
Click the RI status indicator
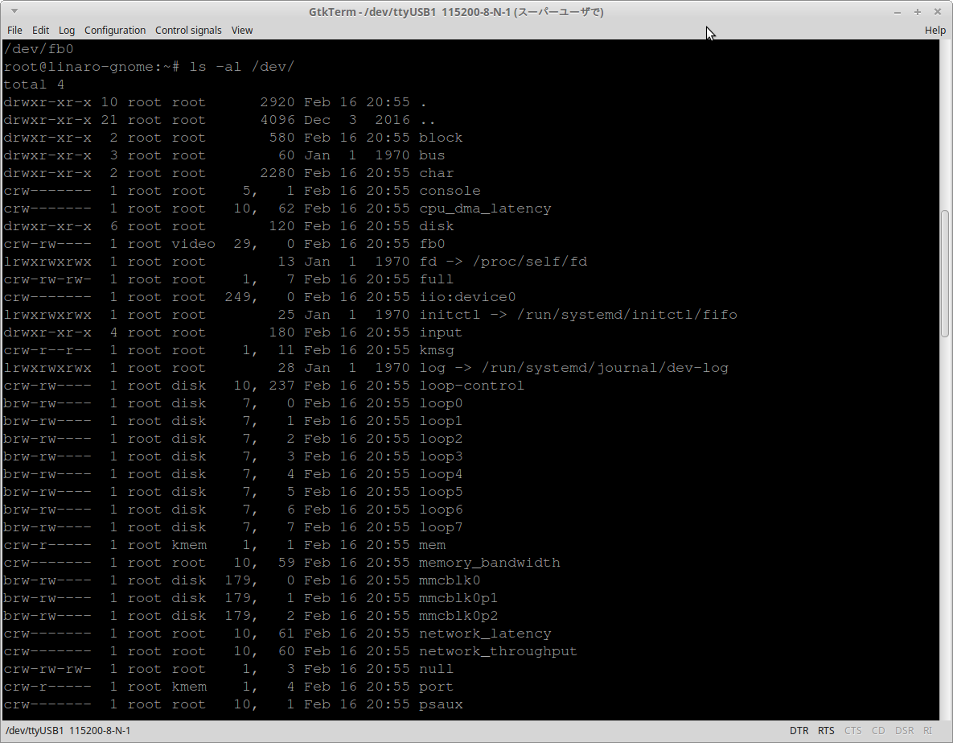click(x=927, y=730)
